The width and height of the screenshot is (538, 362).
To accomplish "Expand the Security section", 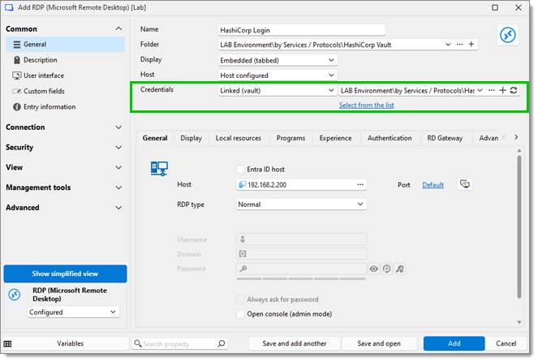I will tap(118, 148).
